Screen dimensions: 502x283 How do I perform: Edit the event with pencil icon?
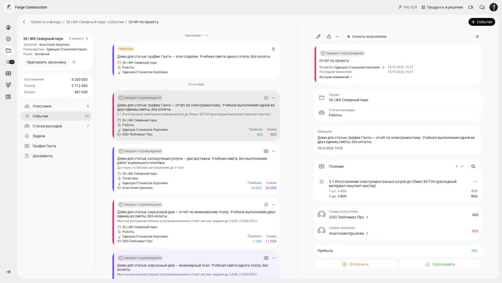[318, 36]
